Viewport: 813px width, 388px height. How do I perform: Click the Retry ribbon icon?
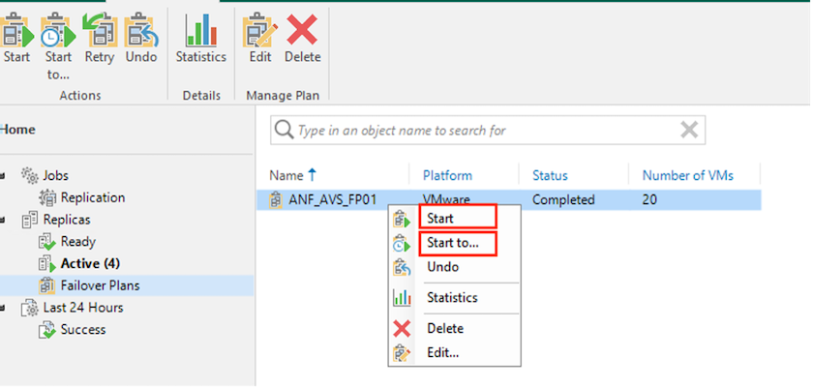[x=100, y=32]
